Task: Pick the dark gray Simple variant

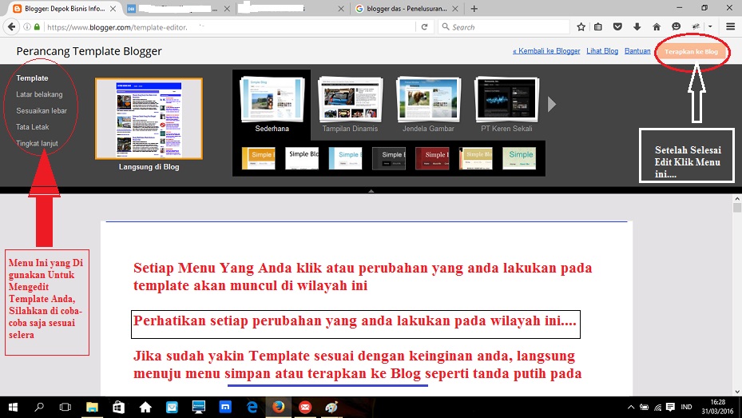Action: (x=389, y=158)
